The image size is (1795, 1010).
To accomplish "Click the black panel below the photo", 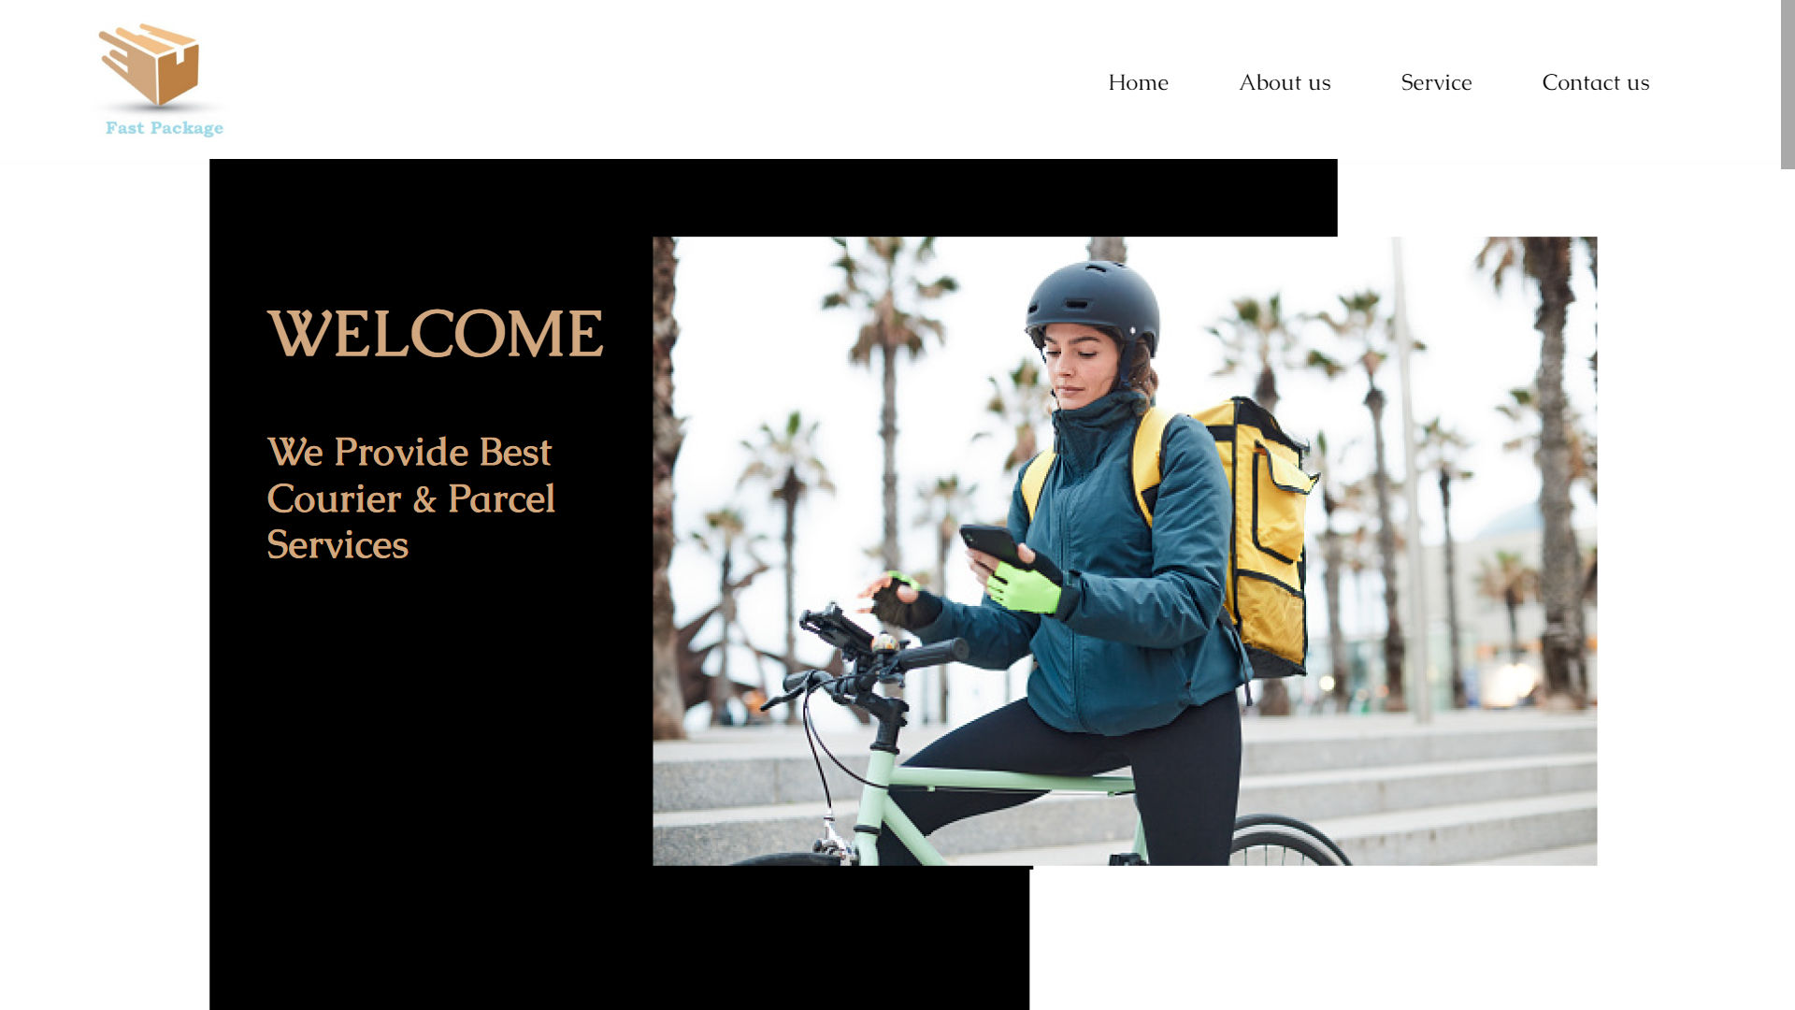I will point(619,938).
